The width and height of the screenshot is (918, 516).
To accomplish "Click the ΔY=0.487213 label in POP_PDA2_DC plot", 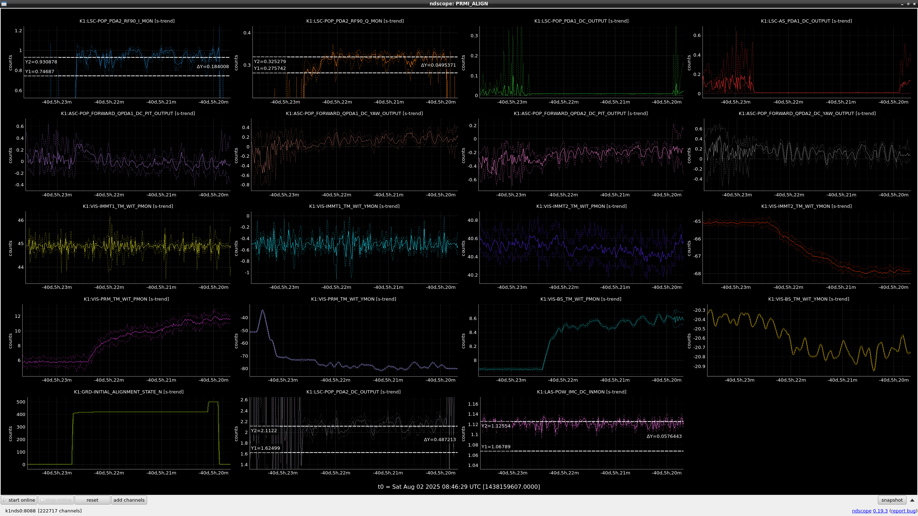I will pos(440,439).
